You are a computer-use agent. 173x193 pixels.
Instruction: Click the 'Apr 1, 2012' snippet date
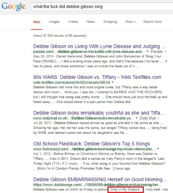coord(42,154)
